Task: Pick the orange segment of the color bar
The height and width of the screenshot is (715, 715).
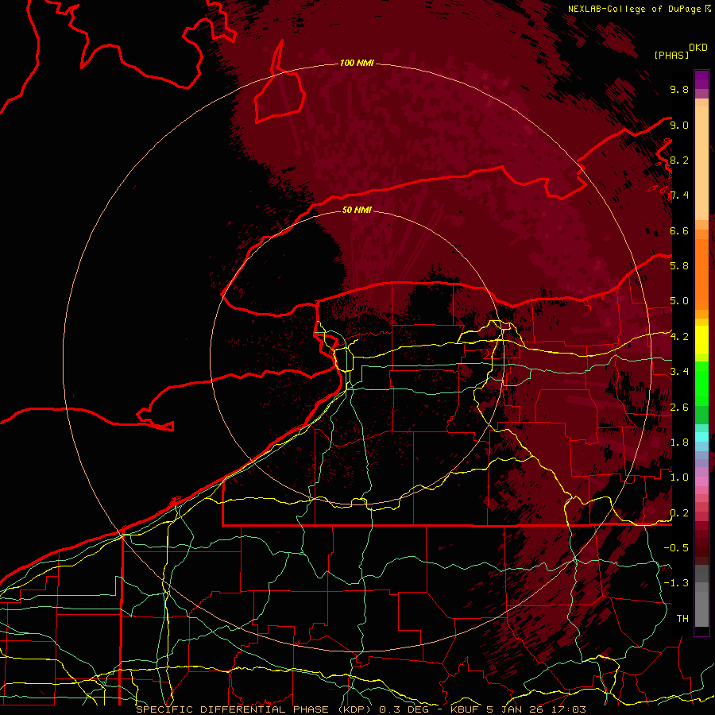Action: pyautogui.click(x=701, y=273)
